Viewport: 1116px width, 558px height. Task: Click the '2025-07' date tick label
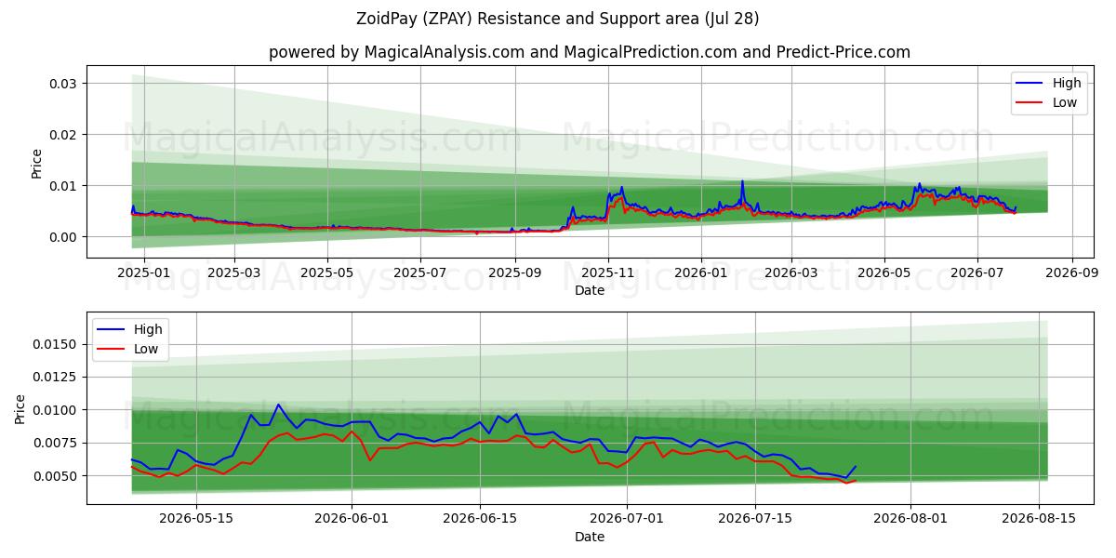420,273
